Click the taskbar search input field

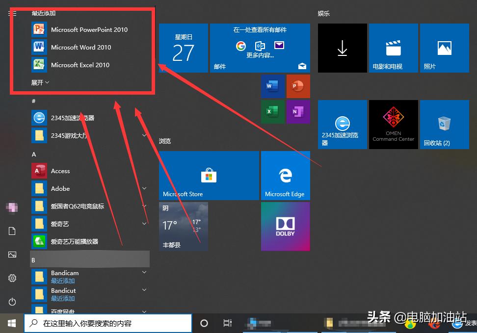point(108,323)
